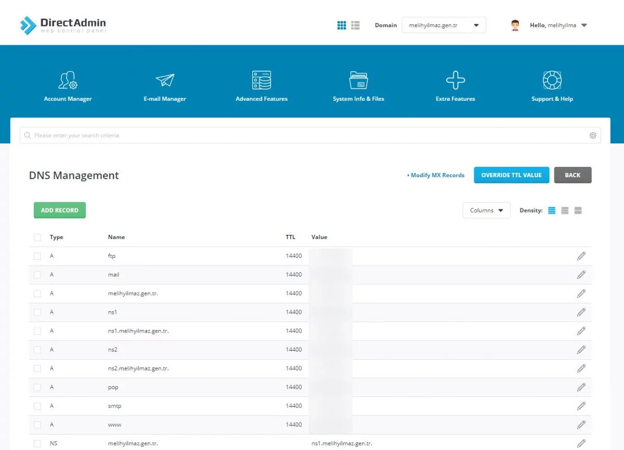Check the A melihyilmaz.gen.tr. record checkbox

click(x=37, y=294)
